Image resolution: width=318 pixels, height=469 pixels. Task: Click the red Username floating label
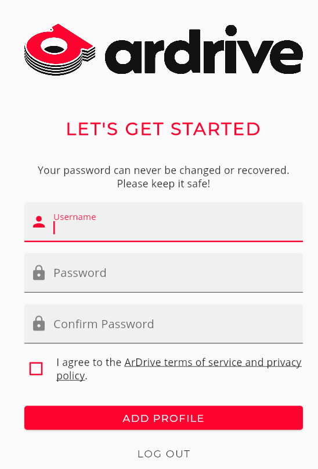pyautogui.click(x=75, y=217)
